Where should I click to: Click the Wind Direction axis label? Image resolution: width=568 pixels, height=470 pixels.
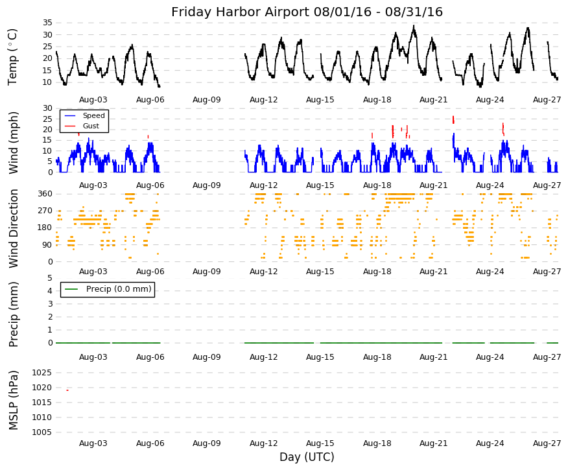tap(13, 228)
